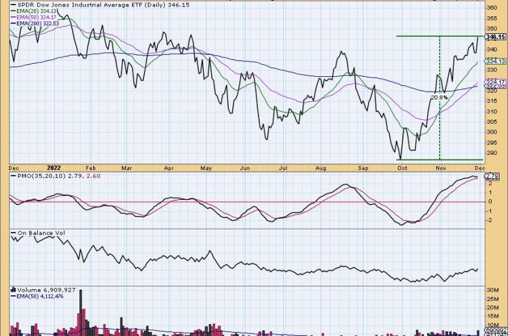
Task: Click the 310 price axis label
Action: (492, 111)
